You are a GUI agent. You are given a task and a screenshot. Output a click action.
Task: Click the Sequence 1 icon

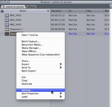[7, 29]
